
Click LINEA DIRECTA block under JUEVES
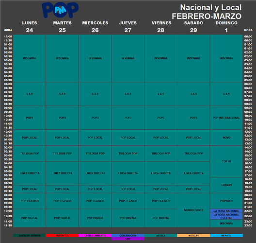pyautogui.click(x=128, y=173)
